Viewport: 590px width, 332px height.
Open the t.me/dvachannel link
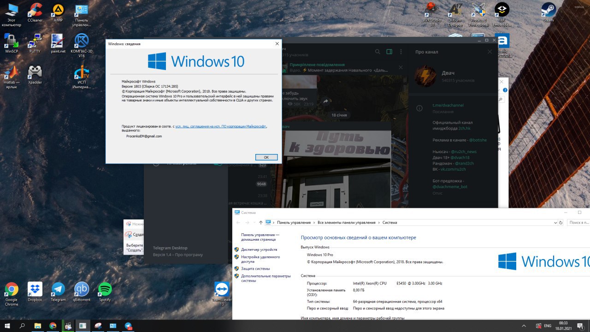coord(448,105)
